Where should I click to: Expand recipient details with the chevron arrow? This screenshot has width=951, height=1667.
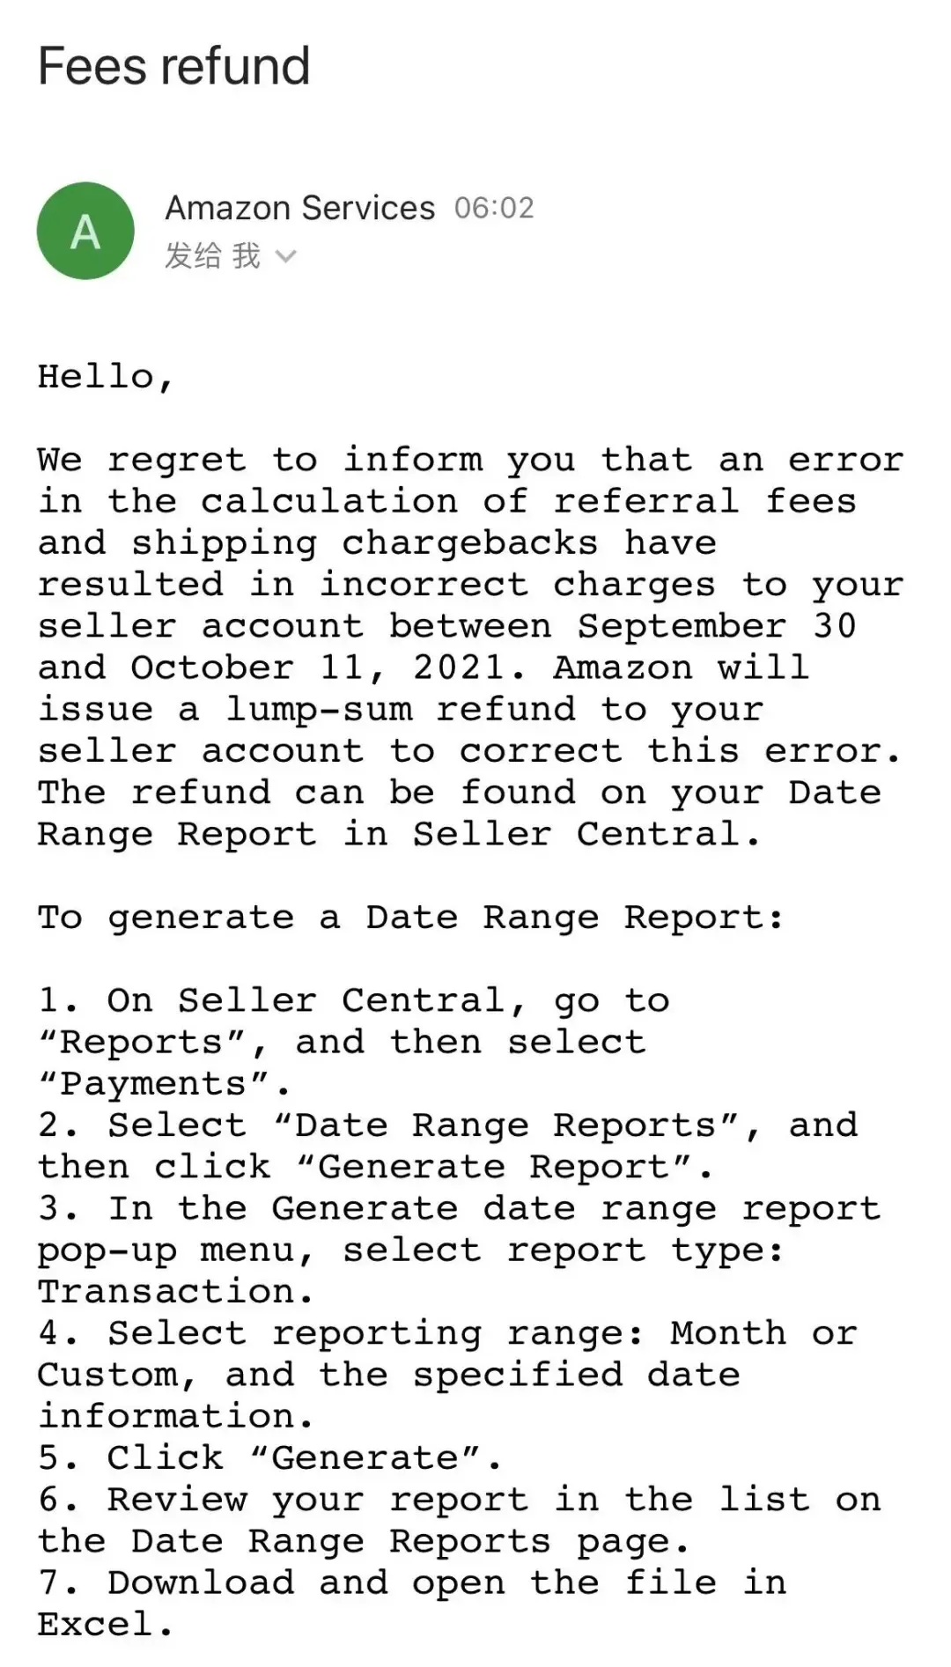click(285, 257)
